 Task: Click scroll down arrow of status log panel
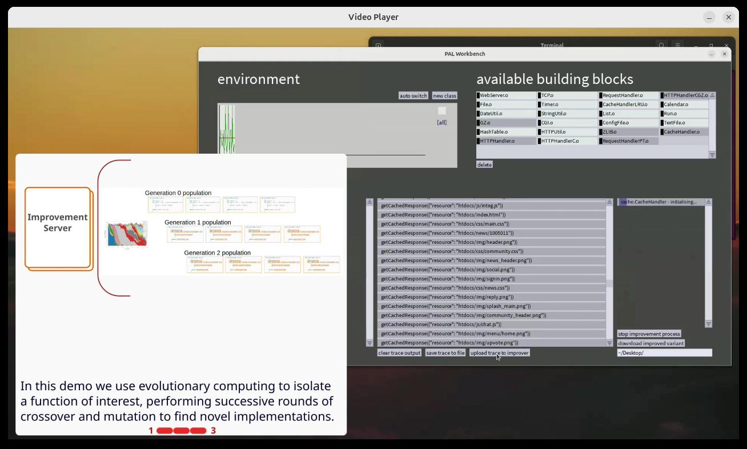click(x=708, y=324)
